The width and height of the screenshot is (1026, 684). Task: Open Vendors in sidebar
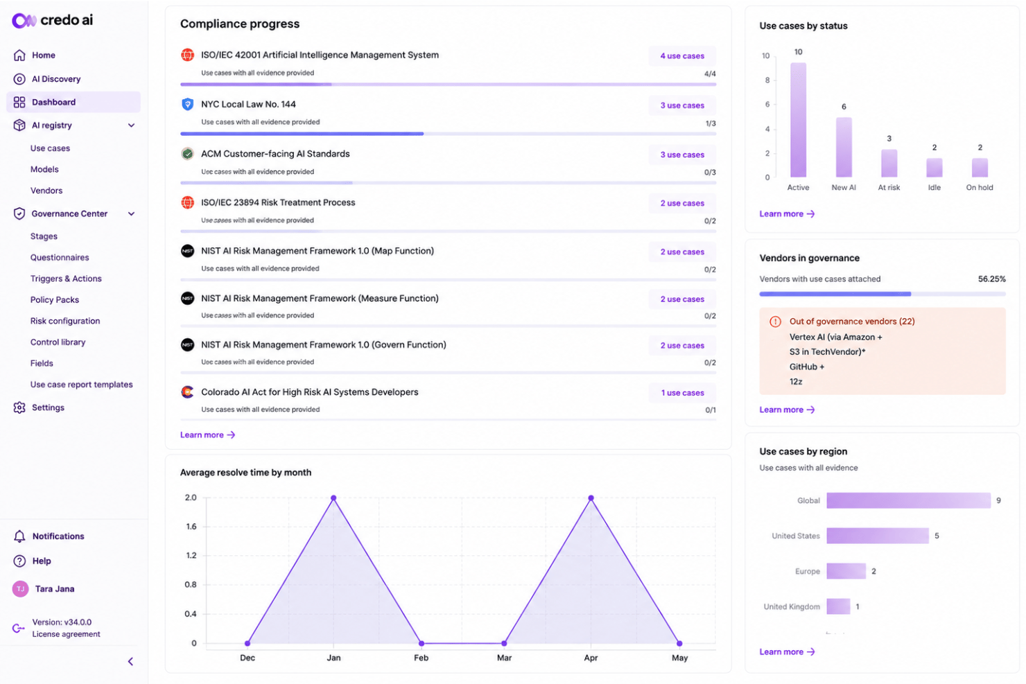coord(46,191)
